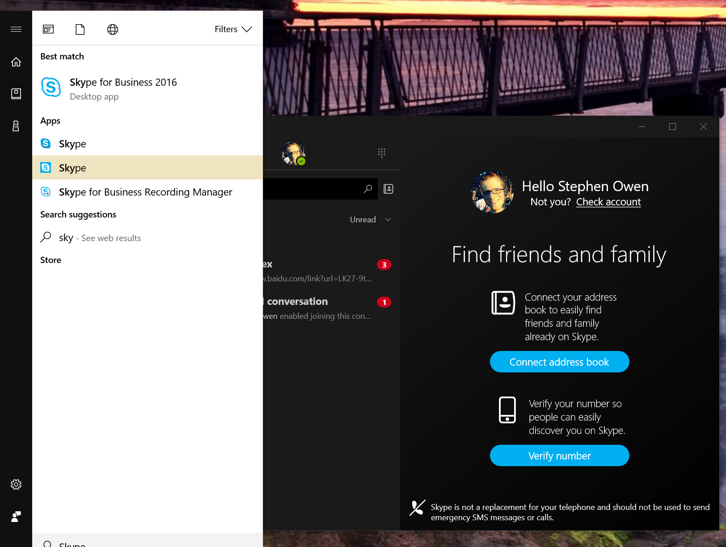The height and width of the screenshot is (547, 726).
Task: Open the settings gear in the search sidebar
Action: (x=16, y=484)
